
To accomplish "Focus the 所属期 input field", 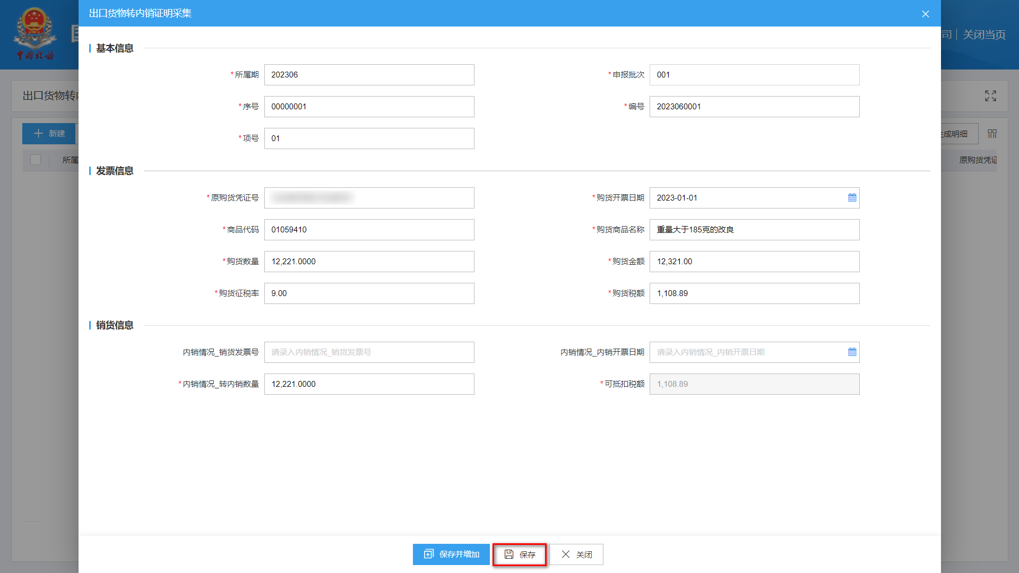I will click(369, 75).
